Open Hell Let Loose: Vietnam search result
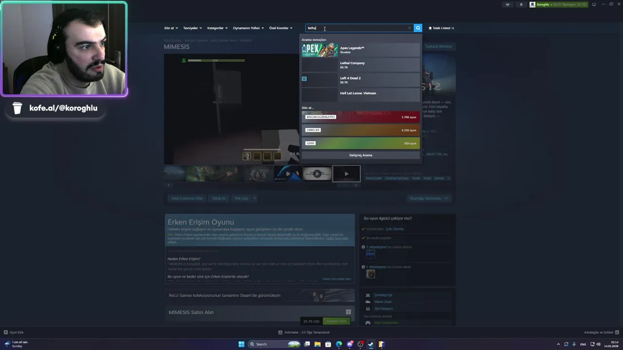The height and width of the screenshot is (350, 623). (360, 95)
